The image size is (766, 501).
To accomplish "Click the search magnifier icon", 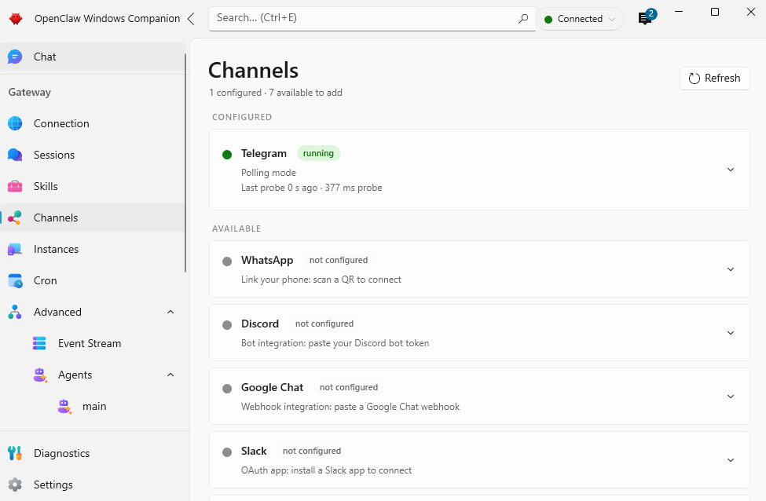I will coord(522,19).
